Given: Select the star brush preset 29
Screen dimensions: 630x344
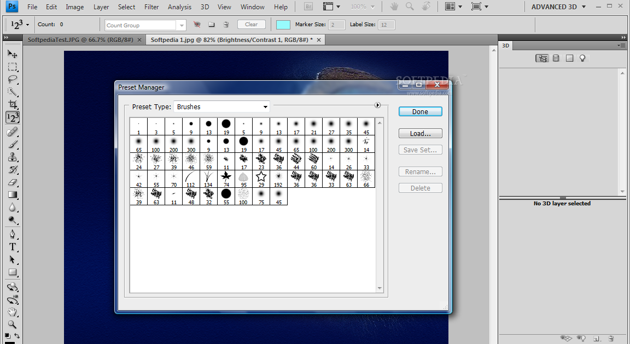Looking at the screenshot, I should tap(261, 179).
